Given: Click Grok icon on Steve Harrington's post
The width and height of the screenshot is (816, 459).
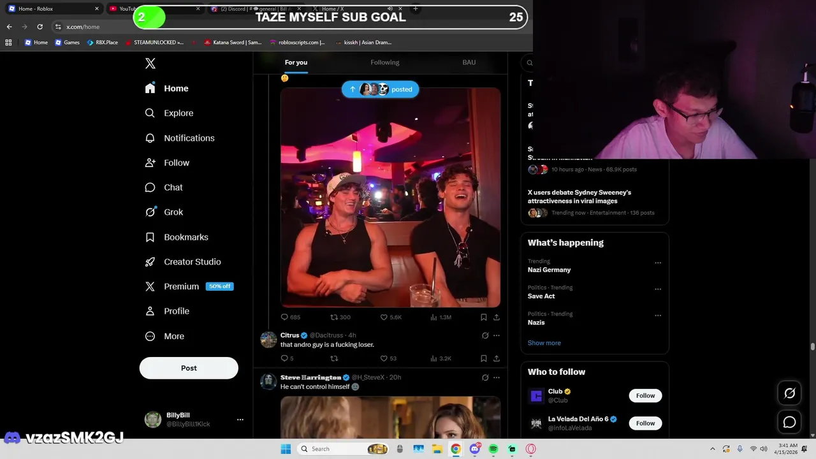Looking at the screenshot, I should tap(485, 377).
